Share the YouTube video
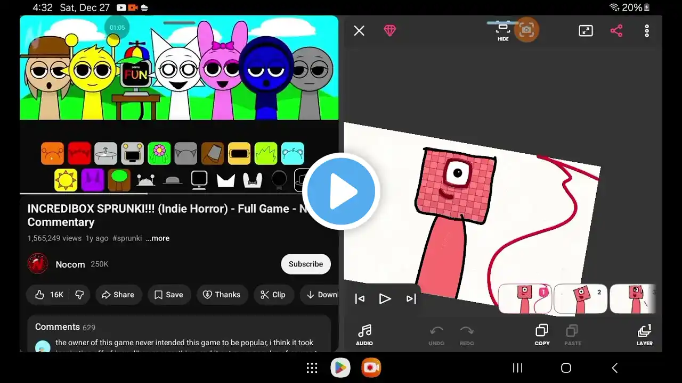The width and height of the screenshot is (682, 383). pos(118,295)
